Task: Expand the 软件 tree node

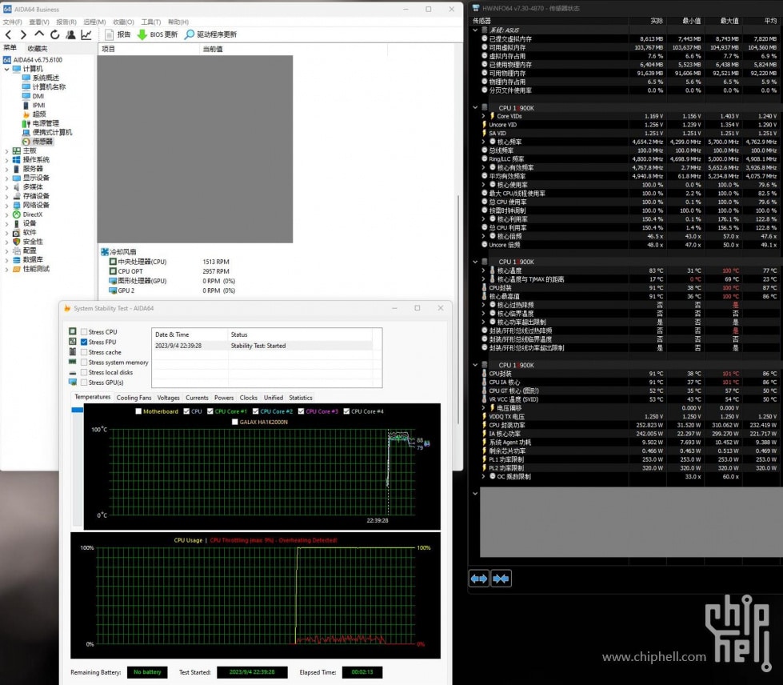Action: (6, 232)
